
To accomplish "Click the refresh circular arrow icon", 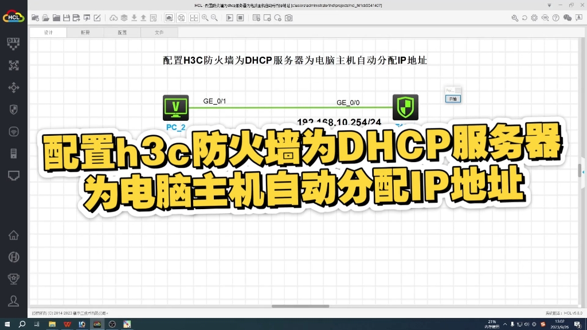I will tap(525, 18).
